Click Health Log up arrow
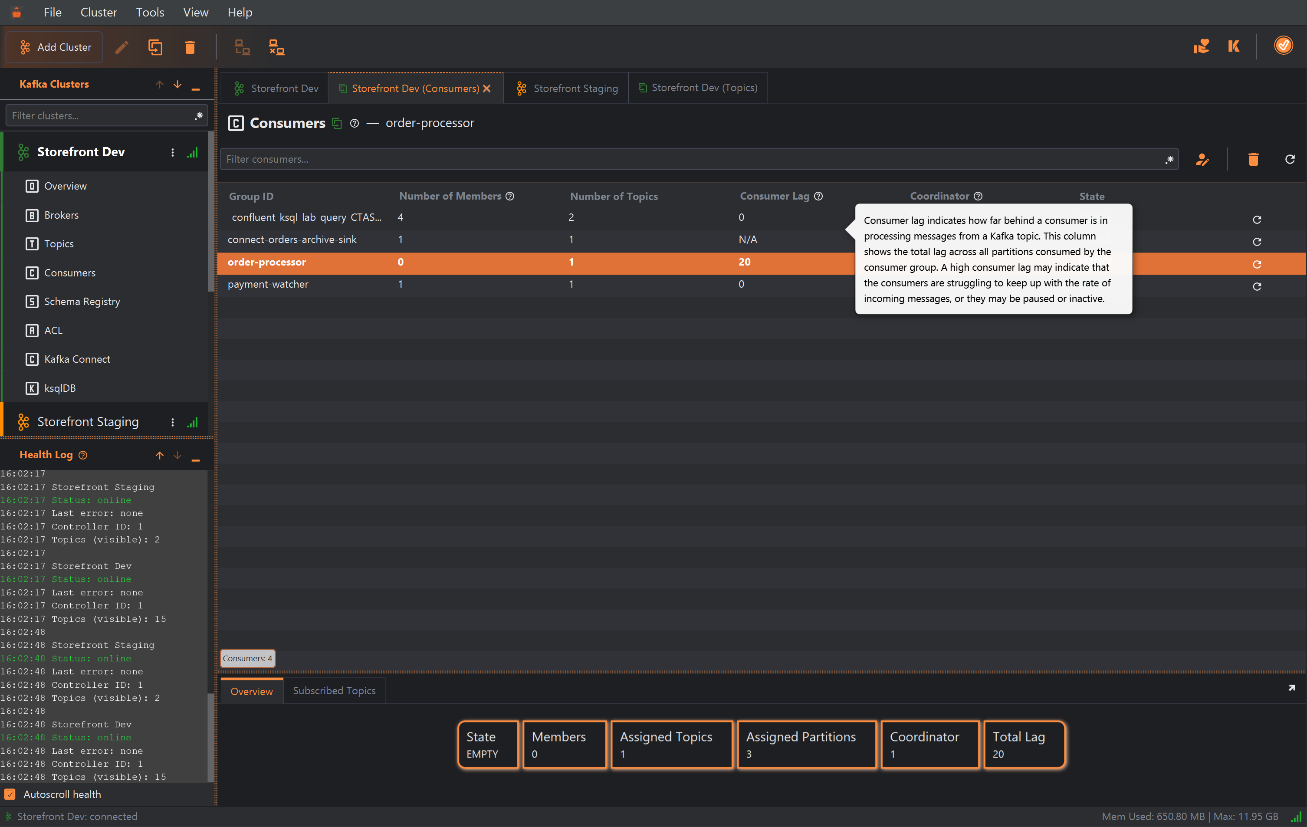 point(160,455)
